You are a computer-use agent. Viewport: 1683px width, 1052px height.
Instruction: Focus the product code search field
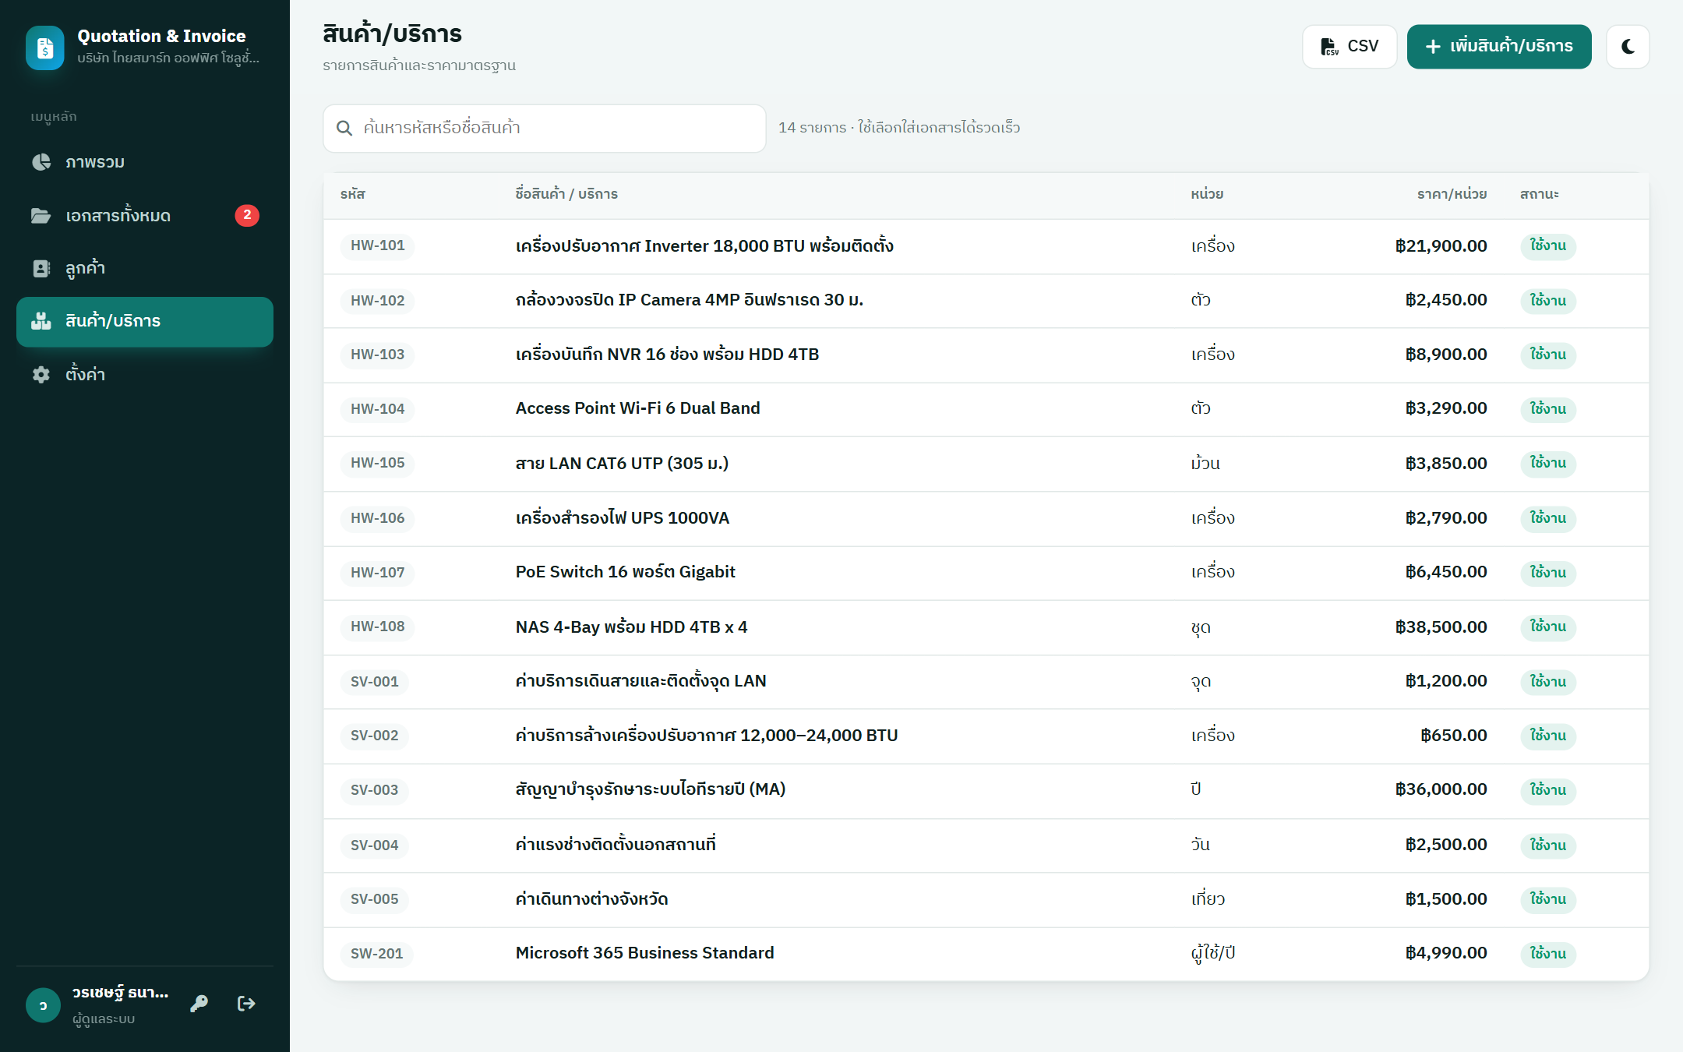point(545,128)
